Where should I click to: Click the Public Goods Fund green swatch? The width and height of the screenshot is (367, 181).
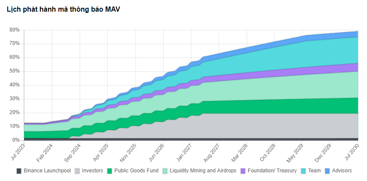109,171
